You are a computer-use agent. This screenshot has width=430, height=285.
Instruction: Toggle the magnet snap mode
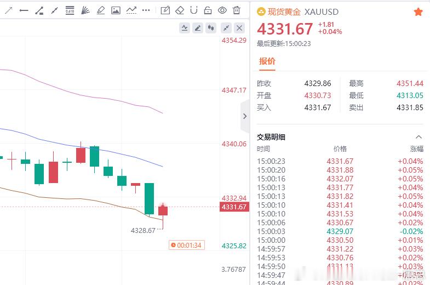coord(194,10)
